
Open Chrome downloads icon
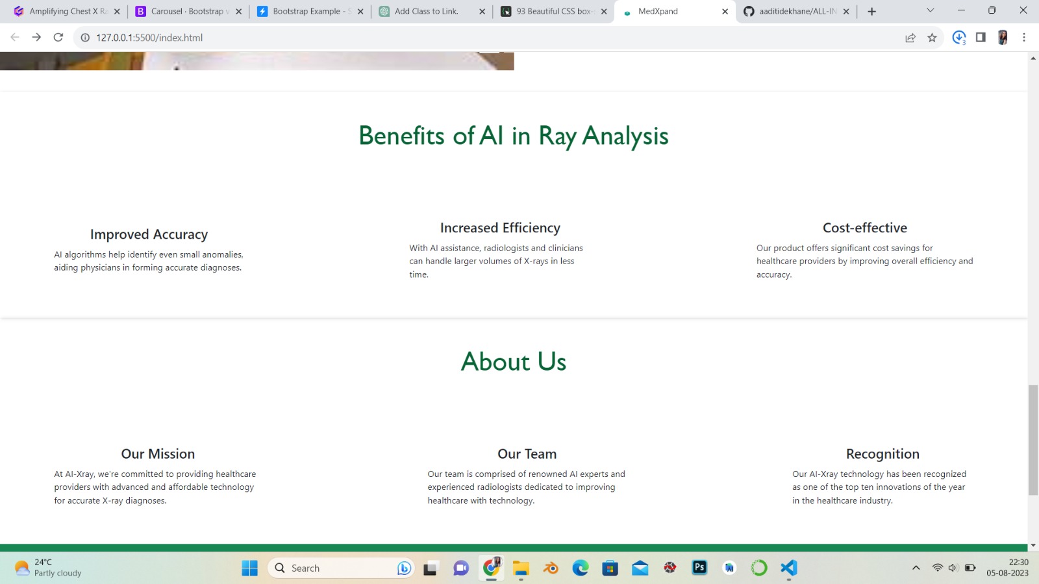click(959, 38)
